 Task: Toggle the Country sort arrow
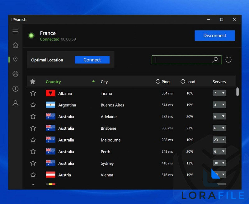(x=94, y=81)
